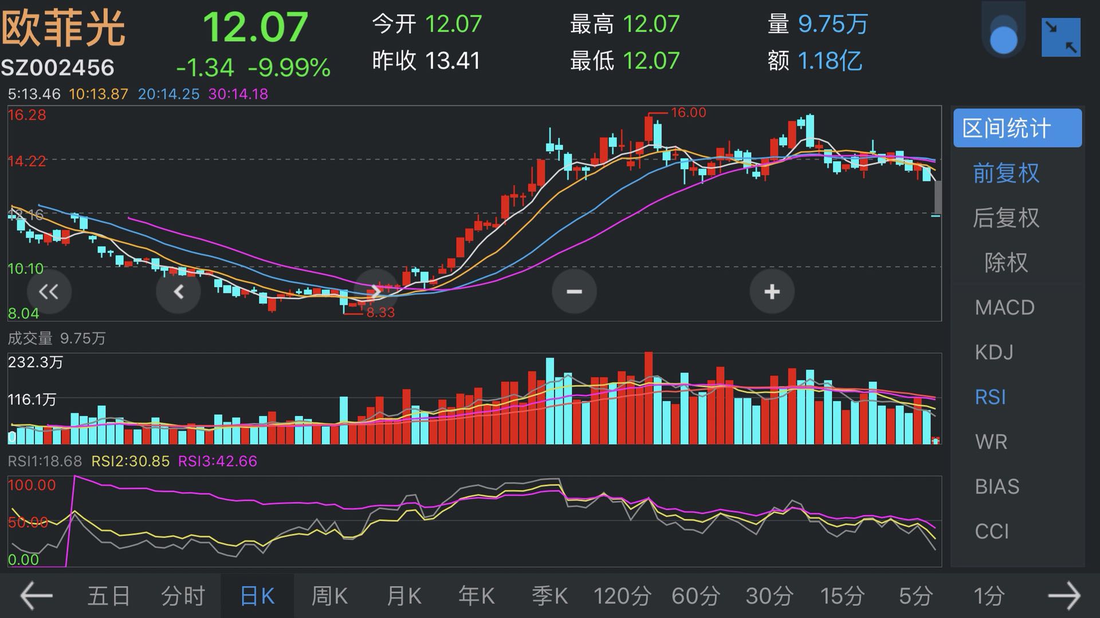Click the collapse fullscreen arrows icon
This screenshot has width=1100, height=618.
click(x=1060, y=37)
